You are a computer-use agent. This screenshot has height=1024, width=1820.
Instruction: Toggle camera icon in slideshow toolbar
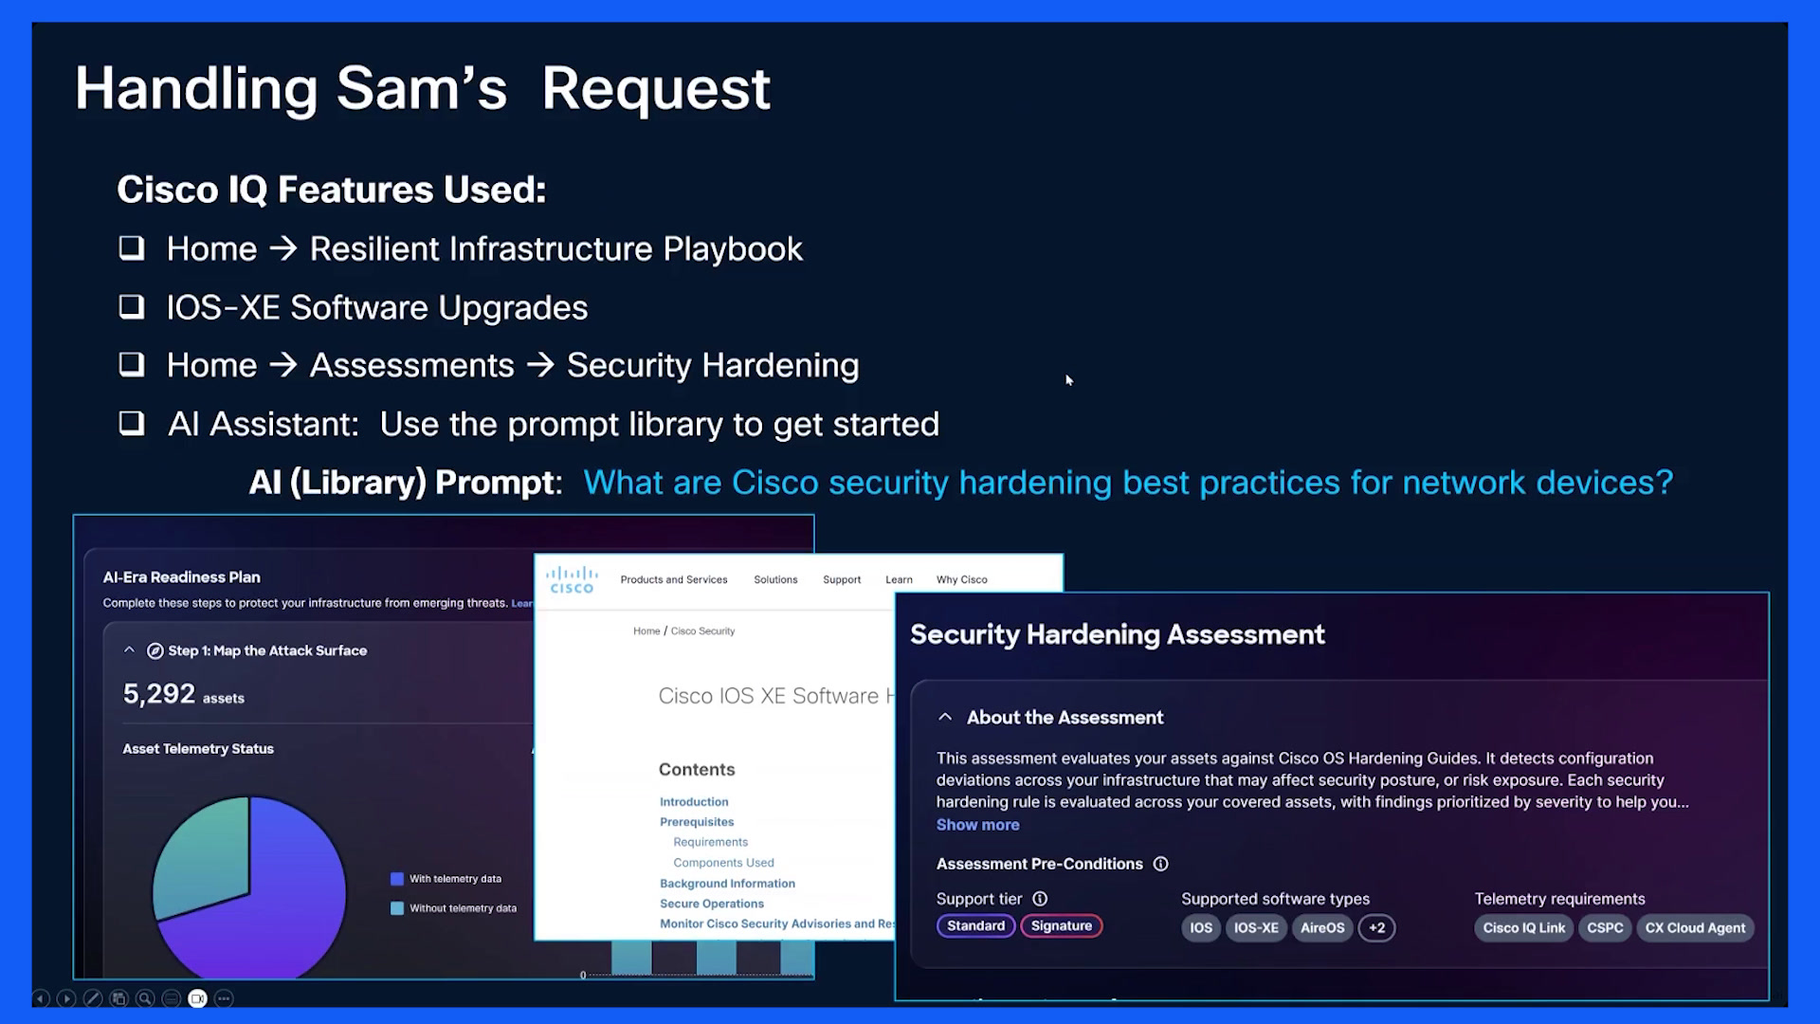point(197,998)
